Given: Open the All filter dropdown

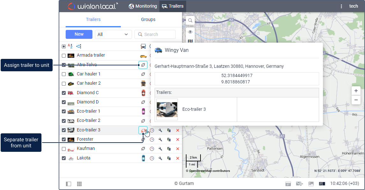Looking at the screenshot, I should point(113,34).
